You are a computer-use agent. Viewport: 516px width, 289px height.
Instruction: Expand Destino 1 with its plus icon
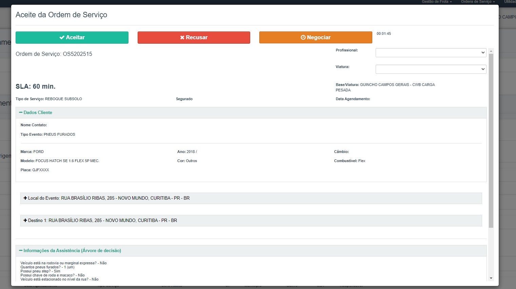[x=25, y=220]
